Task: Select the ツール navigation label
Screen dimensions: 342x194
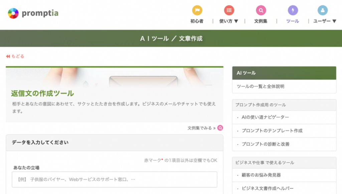Action: tap(293, 21)
